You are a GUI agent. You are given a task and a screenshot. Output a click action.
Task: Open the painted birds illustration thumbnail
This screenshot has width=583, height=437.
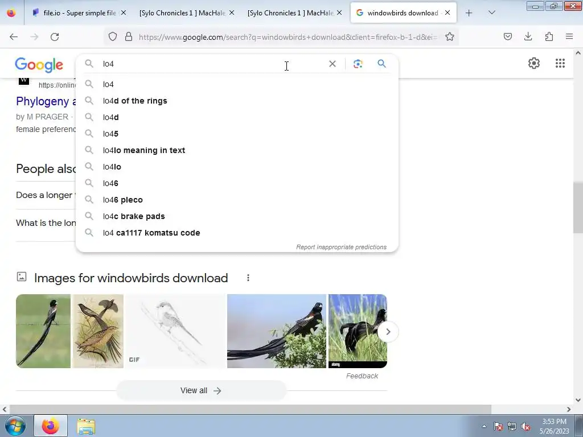tap(98, 331)
